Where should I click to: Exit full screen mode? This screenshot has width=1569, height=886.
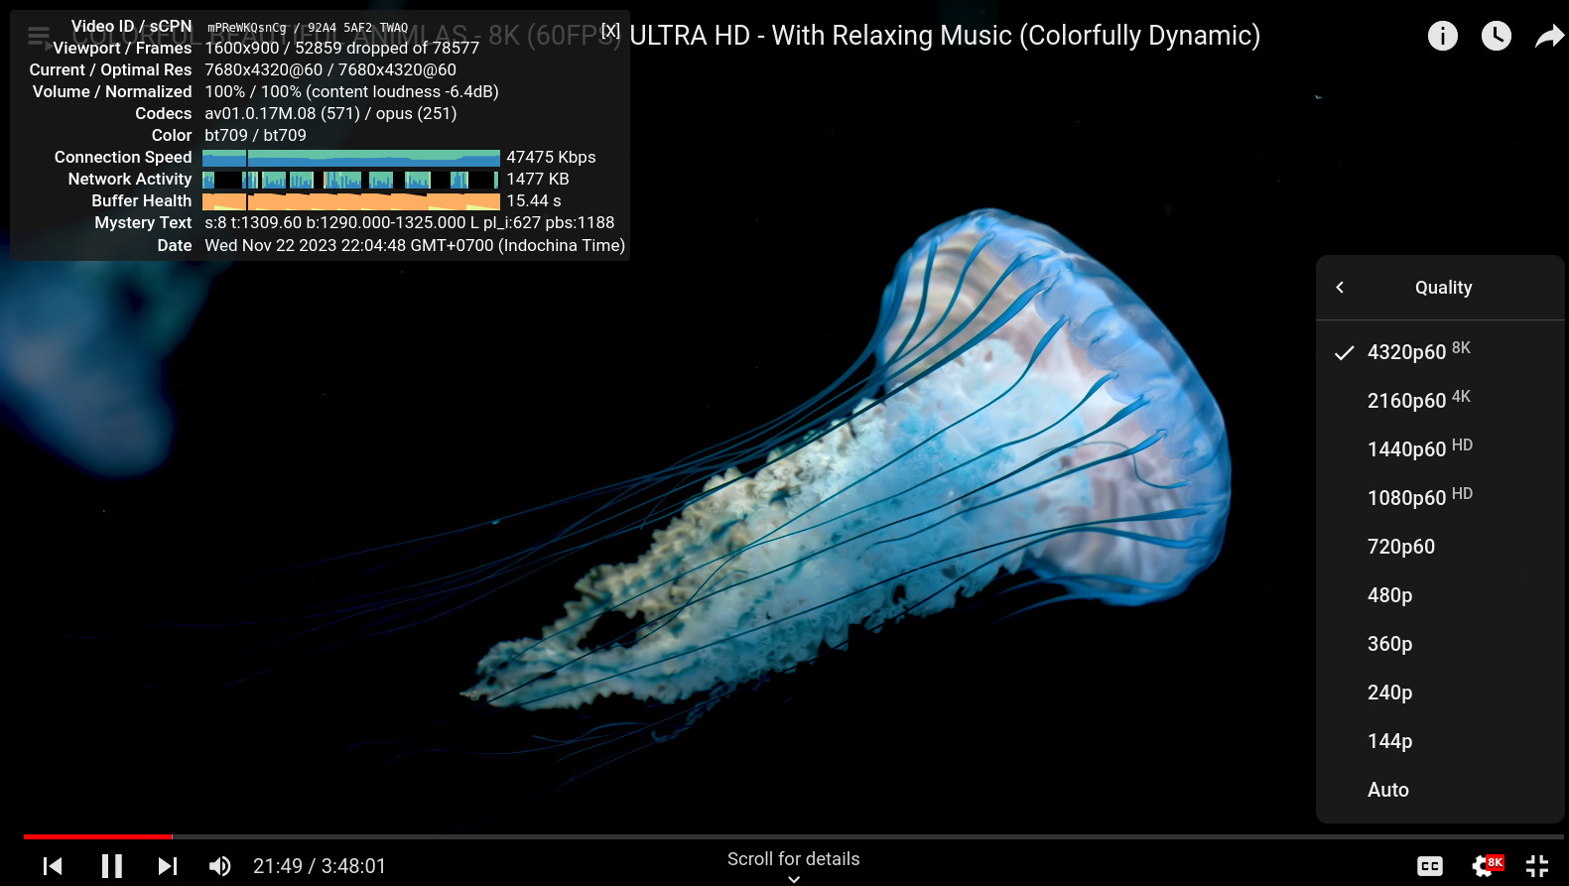1537,866
